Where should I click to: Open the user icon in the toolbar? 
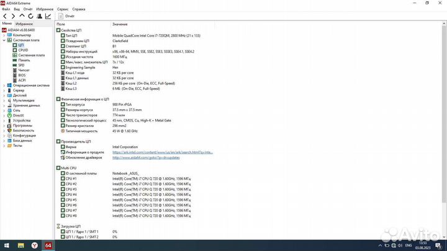pyautogui.click(x=39, y=16)
